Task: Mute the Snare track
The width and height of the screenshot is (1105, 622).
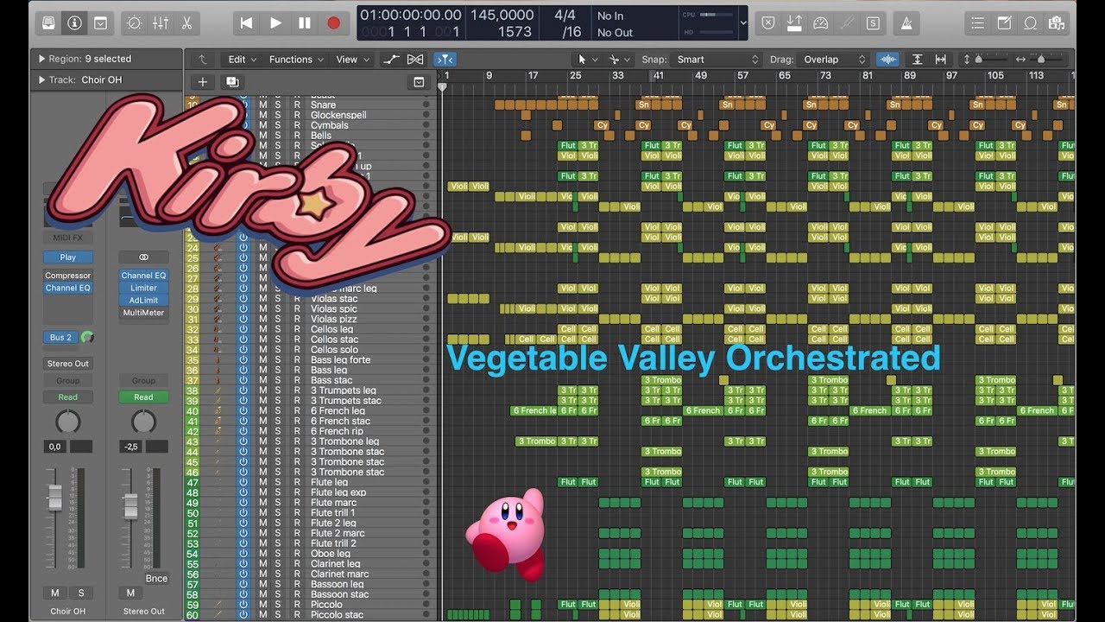Action: click(263, 105)
